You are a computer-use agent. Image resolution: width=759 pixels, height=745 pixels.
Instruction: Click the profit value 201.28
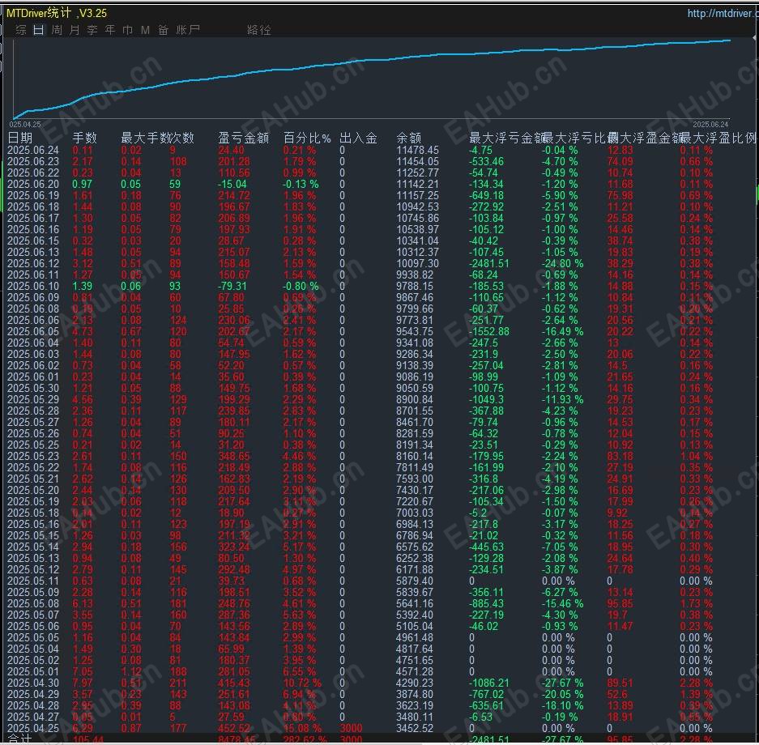234,161
